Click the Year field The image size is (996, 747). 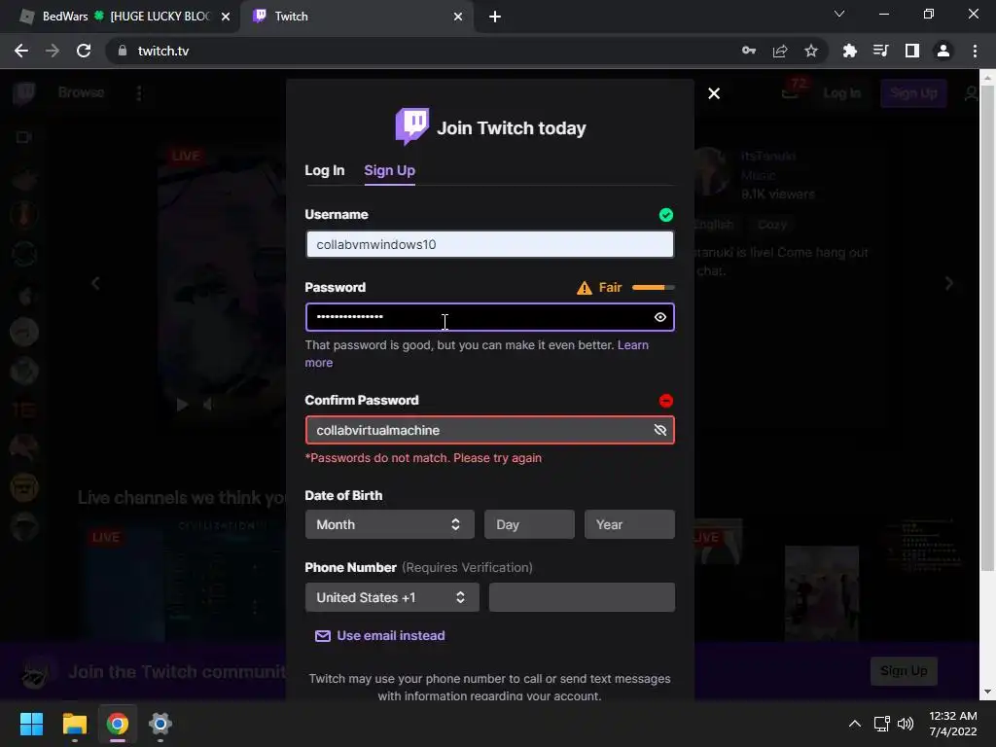click(x=629, y=524)
